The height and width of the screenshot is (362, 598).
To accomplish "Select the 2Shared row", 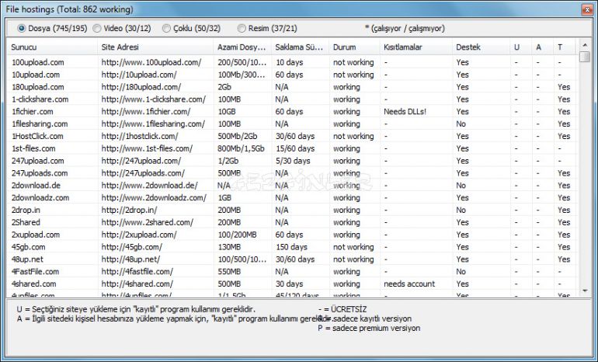I will (292, 222).
